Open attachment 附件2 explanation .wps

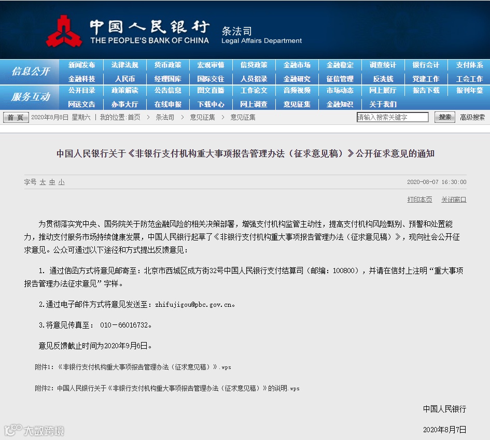coord(167,388)
